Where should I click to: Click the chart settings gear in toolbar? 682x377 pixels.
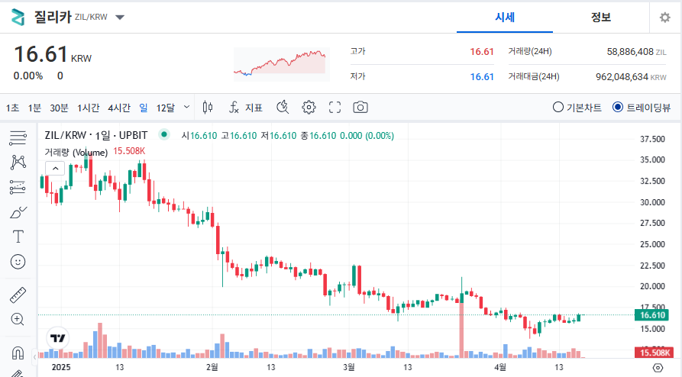pos(309,107)
